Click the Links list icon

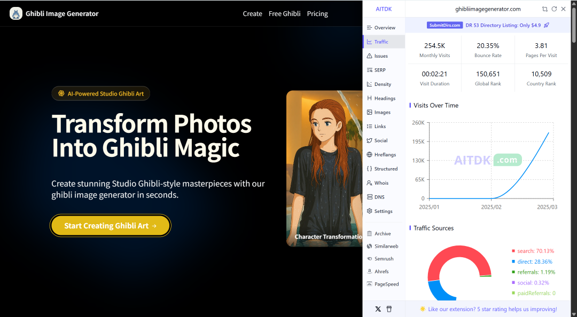(370, 126)
